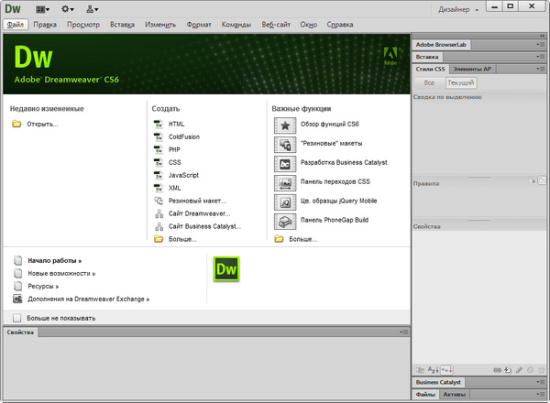This screenshot has height=403, width=550.
Task: Switch to the Элементы AP tab
Action: click(473, 69)
